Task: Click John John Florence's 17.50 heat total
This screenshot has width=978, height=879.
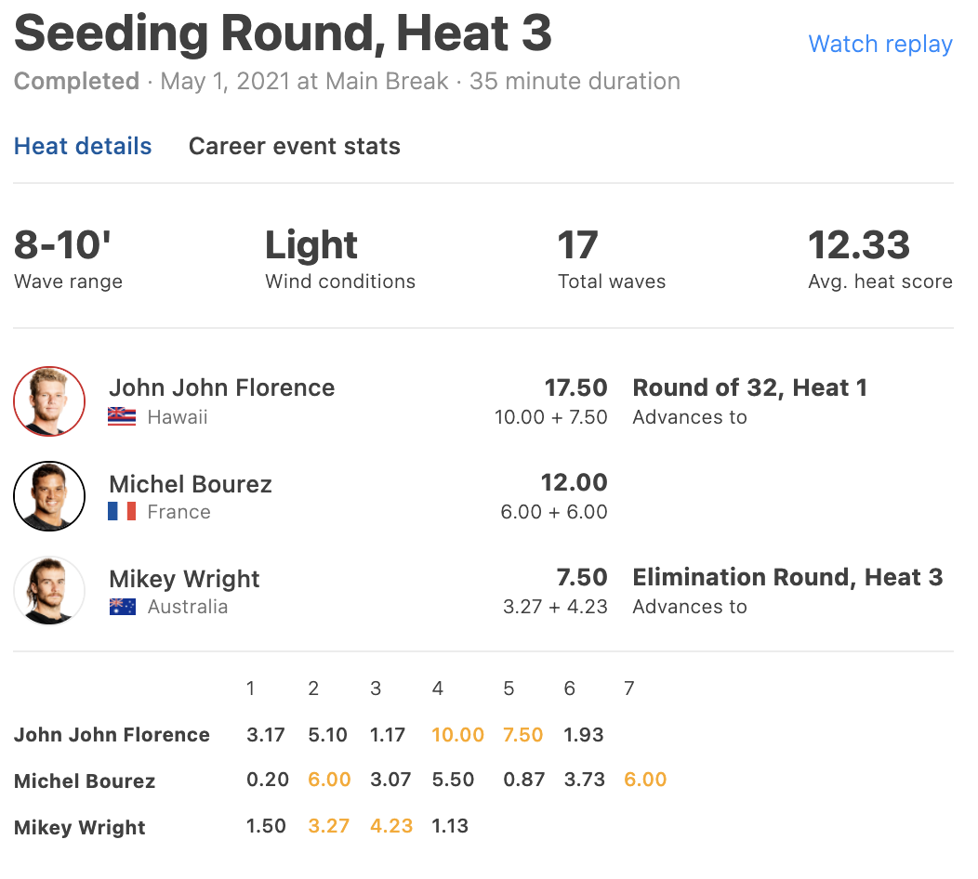Action: click(x=575, y=387)
